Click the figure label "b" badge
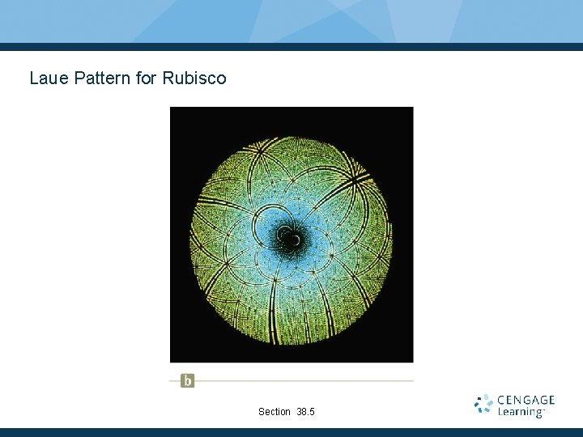Image resolution: width=583 pixels, height=437 pixels. click(x=187, y=381)
